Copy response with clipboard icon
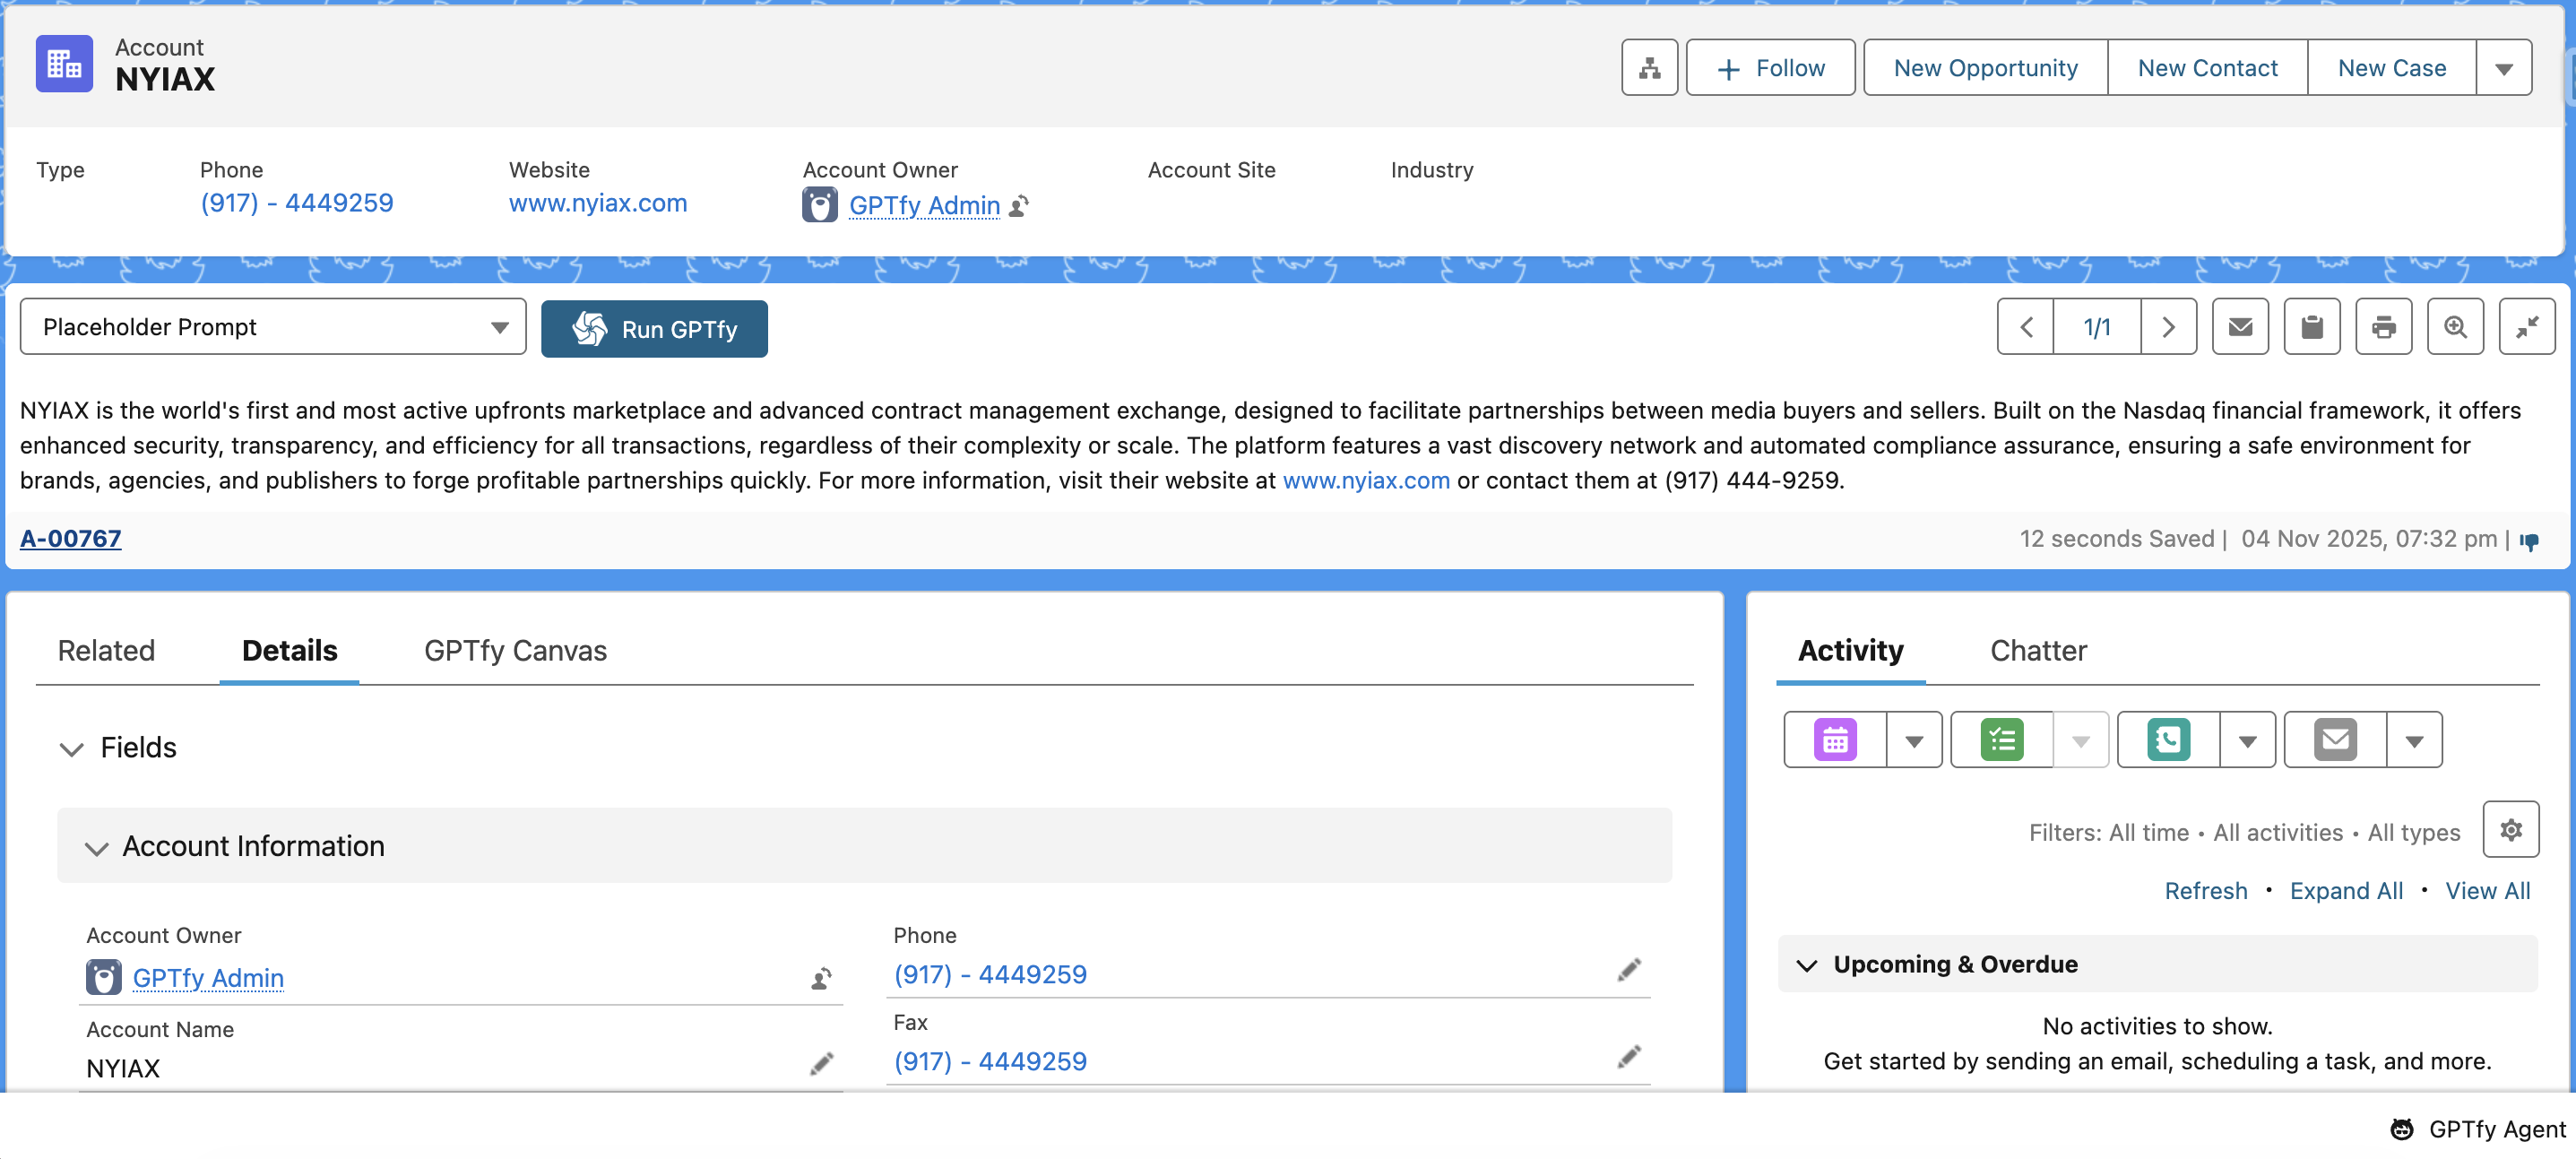Image resolution: width=2576 pixels, height=1159 pixels. click(2312, 327)
